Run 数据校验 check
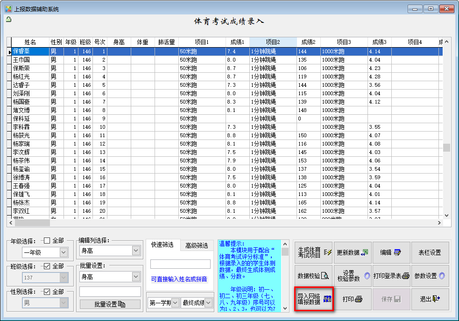The height and width of the screenshot is (321, 459). coord(313,276)
